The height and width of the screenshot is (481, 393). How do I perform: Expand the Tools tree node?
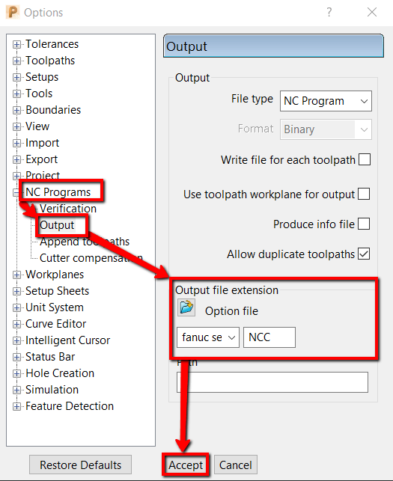tap(16, 94)
